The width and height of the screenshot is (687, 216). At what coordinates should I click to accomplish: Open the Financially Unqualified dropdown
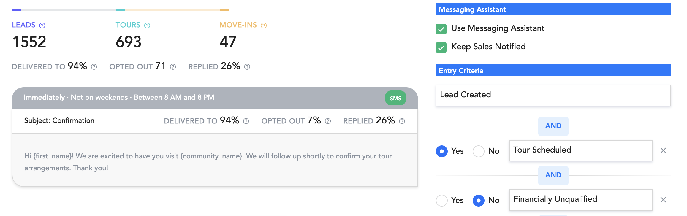[580, 200]
